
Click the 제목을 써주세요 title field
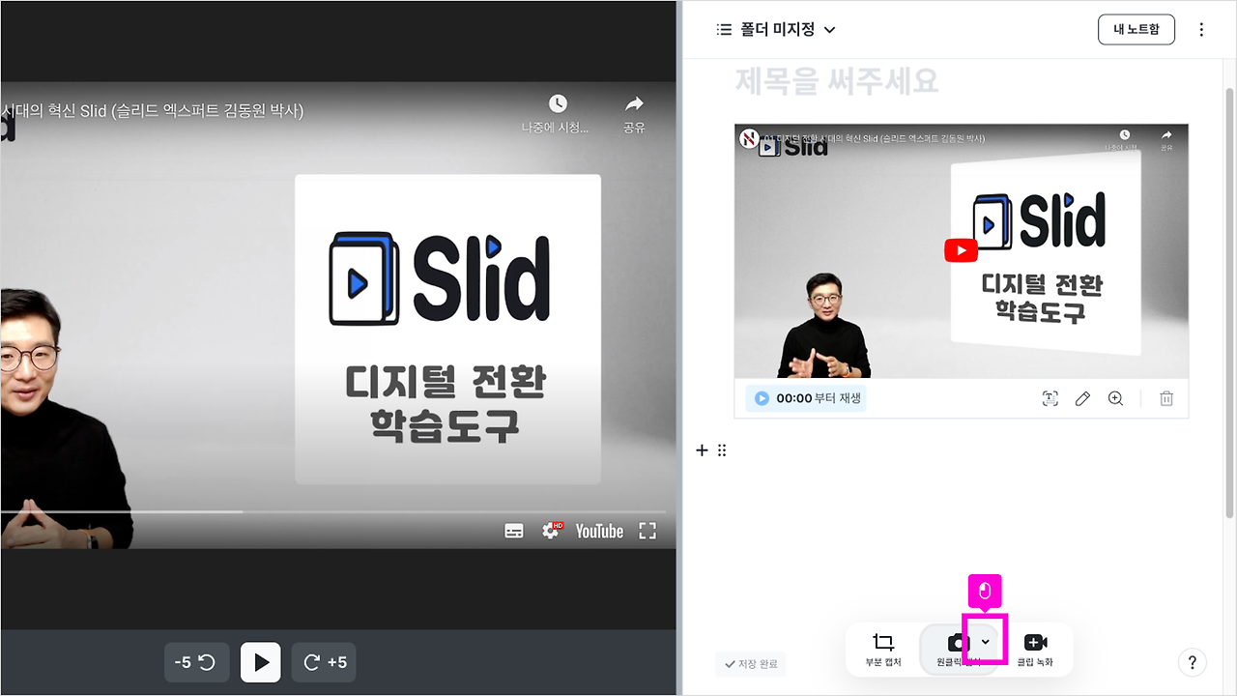834,81
